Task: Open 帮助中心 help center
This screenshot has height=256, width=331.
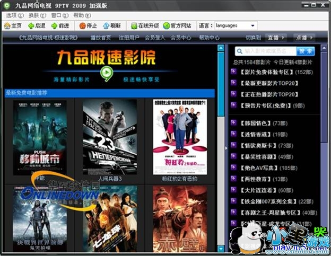Action: pos(209,38)
